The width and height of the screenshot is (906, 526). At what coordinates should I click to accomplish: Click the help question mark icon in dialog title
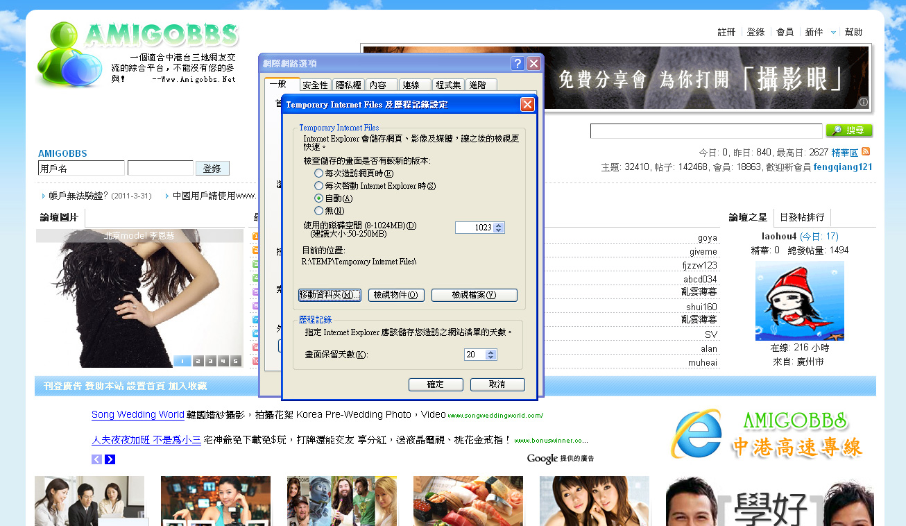(518, 64)
